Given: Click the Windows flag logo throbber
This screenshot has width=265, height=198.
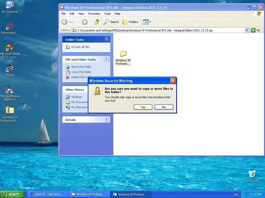Looking at the screenshot, I should point(259,14).
